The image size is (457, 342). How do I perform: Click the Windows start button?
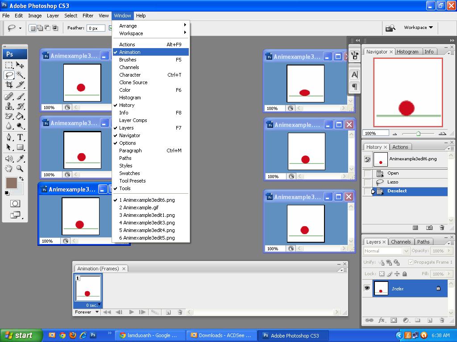pyautogui.click(x=21, y=335)
